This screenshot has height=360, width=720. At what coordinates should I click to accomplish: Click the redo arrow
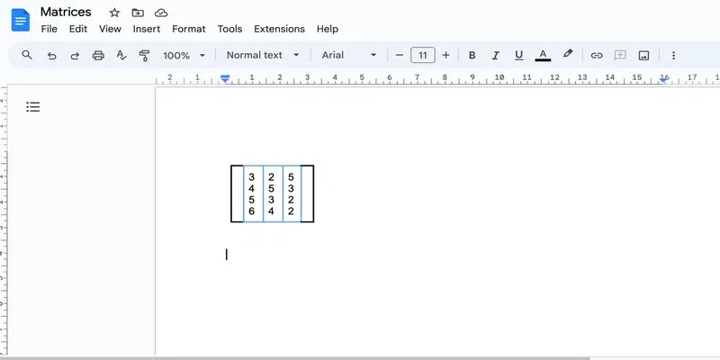[x=75, y=56]
